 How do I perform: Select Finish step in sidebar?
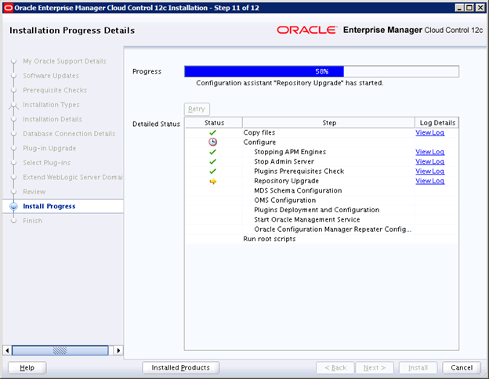tap(32, 221)
